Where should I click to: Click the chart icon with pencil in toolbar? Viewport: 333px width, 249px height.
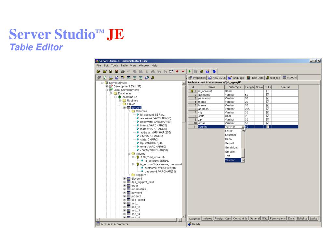207,71
